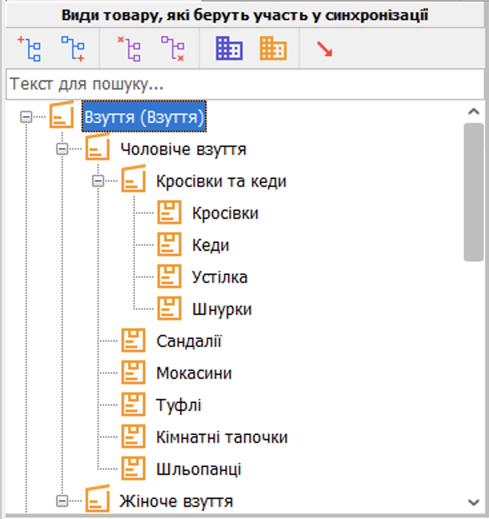The width and height of the screenshot is (489, 519).
Task: Click the vertical scrollbar thumb
Action: (474, 192)
